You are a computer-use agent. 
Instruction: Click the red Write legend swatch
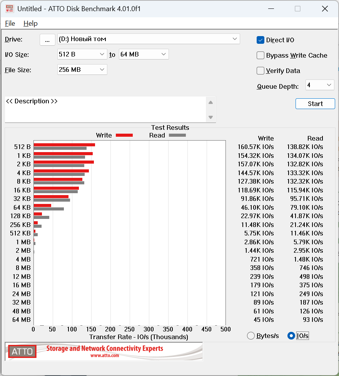(124, 135)
